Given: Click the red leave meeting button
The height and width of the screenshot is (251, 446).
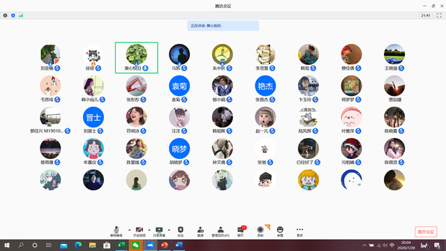Looking at the screenshot, I should [426, 231].
